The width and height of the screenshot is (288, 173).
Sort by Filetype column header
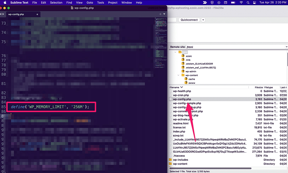(271, 87)
